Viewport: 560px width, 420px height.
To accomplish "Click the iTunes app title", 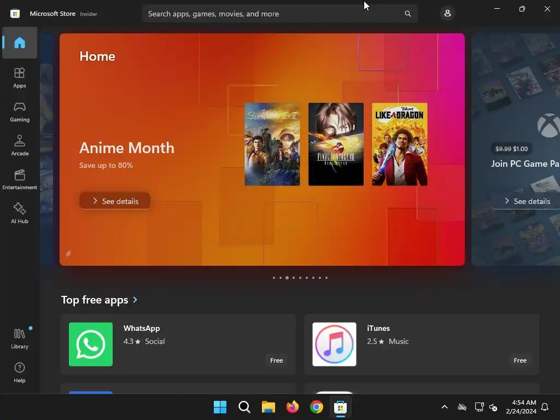I will [x=378, y=328].
